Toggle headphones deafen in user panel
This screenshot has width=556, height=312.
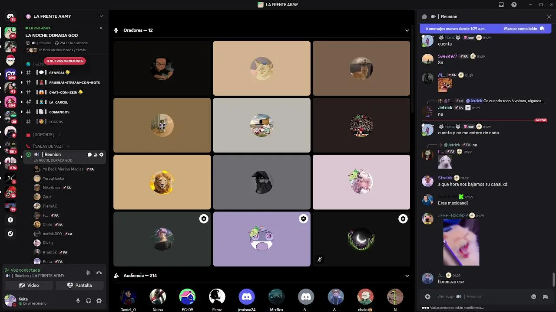click(89, 301)
